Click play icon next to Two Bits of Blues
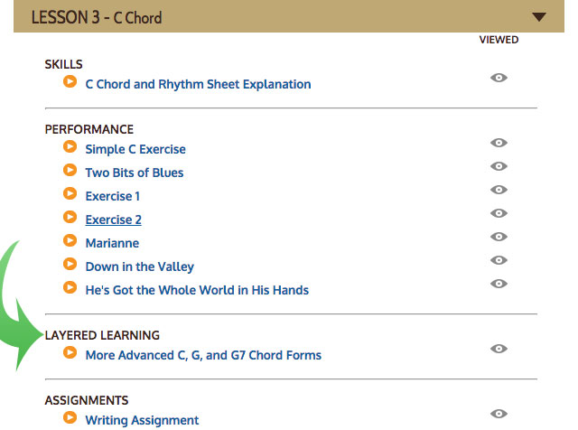This screenshot has width=578, height=430. coord(70,171)
